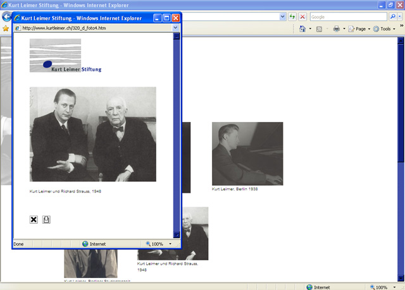Open the Tools menu
This screenshot has height=290, width=405.
[x=385, y=29]
